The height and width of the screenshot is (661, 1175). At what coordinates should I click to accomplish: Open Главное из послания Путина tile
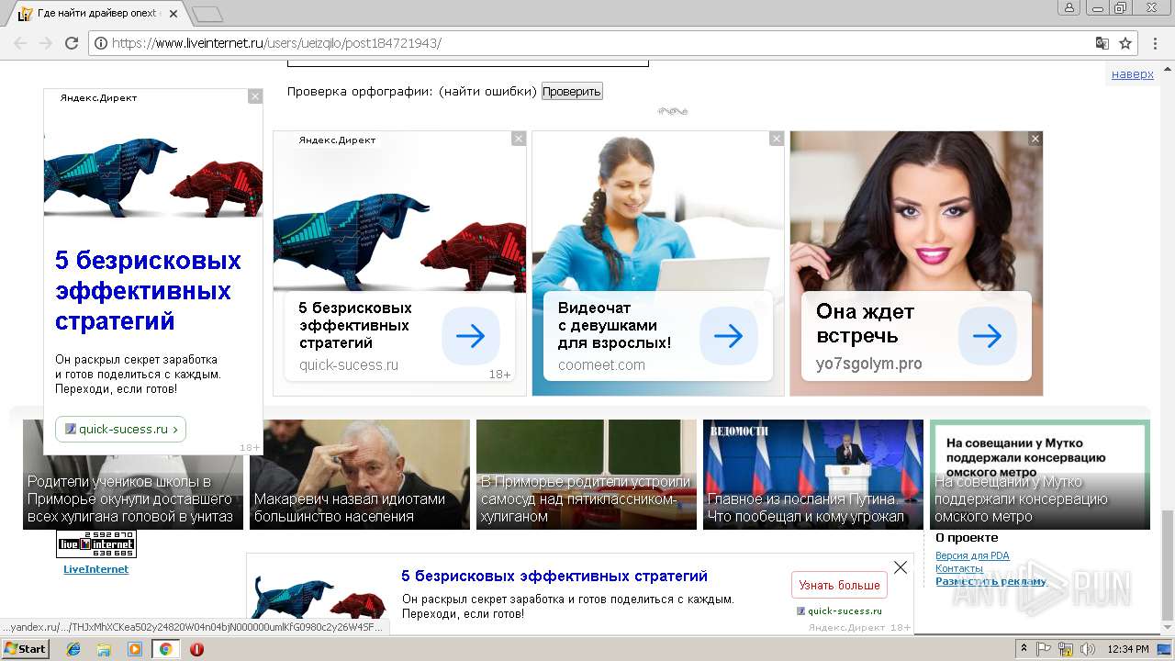tap(813, 475)
